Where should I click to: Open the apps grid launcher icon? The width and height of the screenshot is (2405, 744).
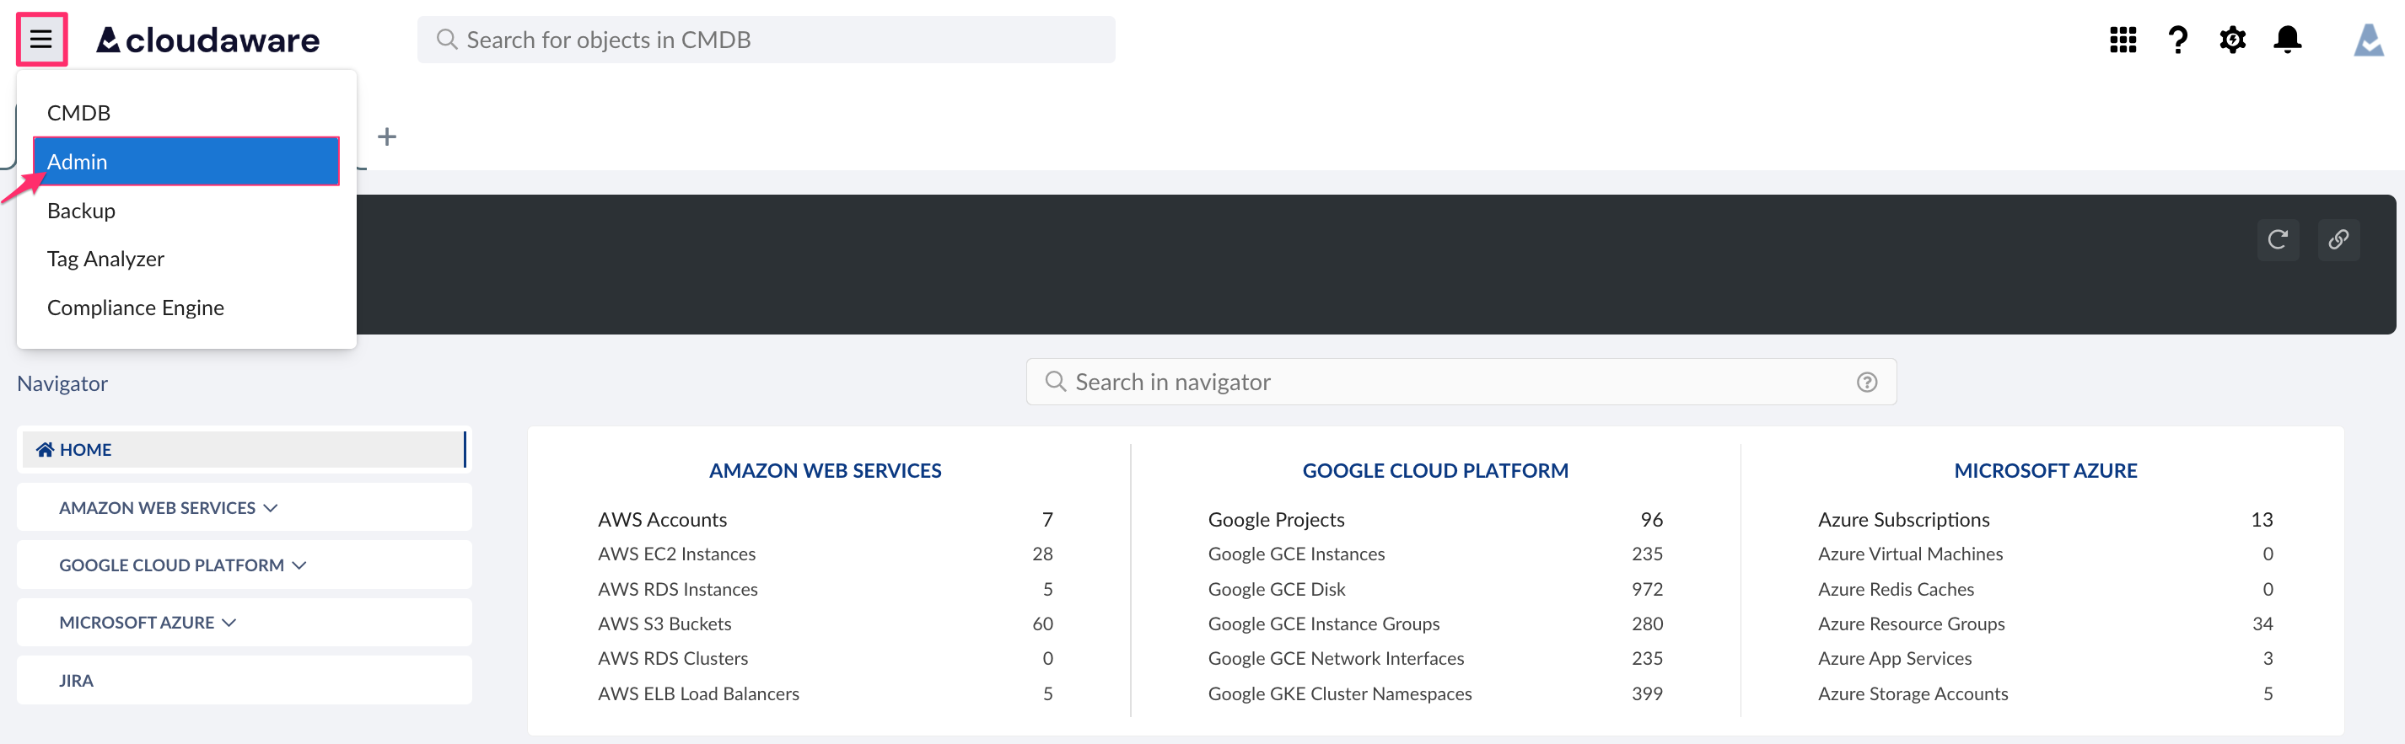point(2123,39)
